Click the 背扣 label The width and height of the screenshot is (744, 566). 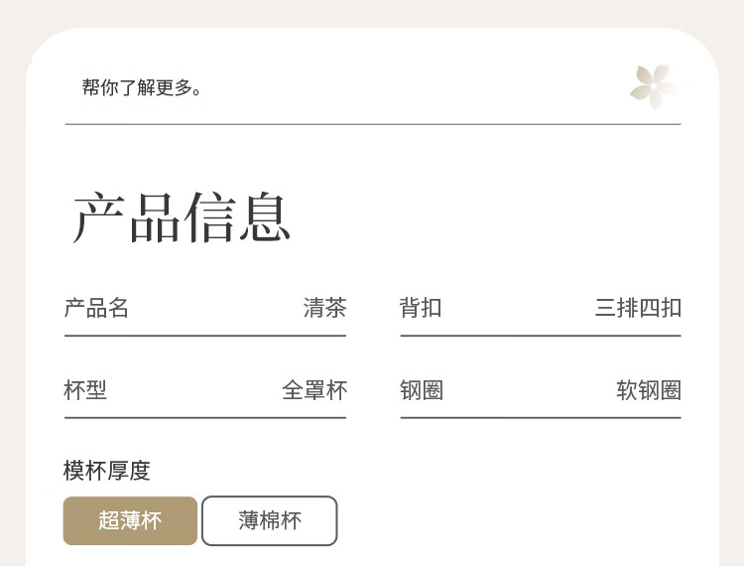pyautogui.click(x=421, y=308)
